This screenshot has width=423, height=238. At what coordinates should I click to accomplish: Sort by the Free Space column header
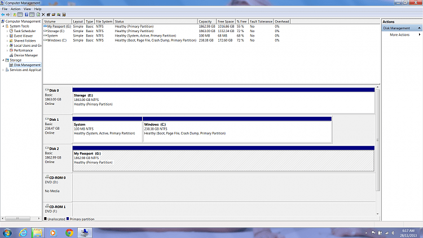tap(226, 21)
